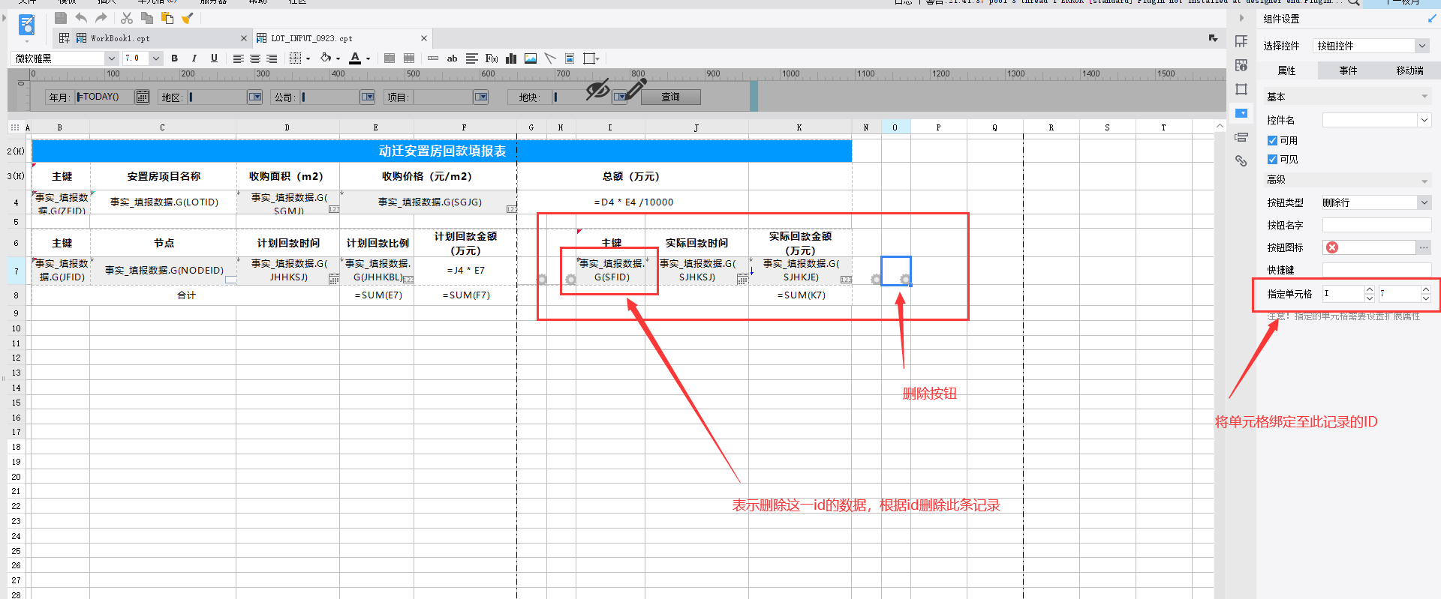Click the Copy icon in toolbar
The image size is (1441, 599).
pos(147,18)
